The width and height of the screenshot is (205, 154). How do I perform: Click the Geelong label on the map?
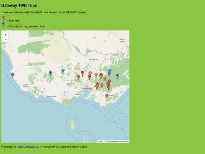click(79, 94)
